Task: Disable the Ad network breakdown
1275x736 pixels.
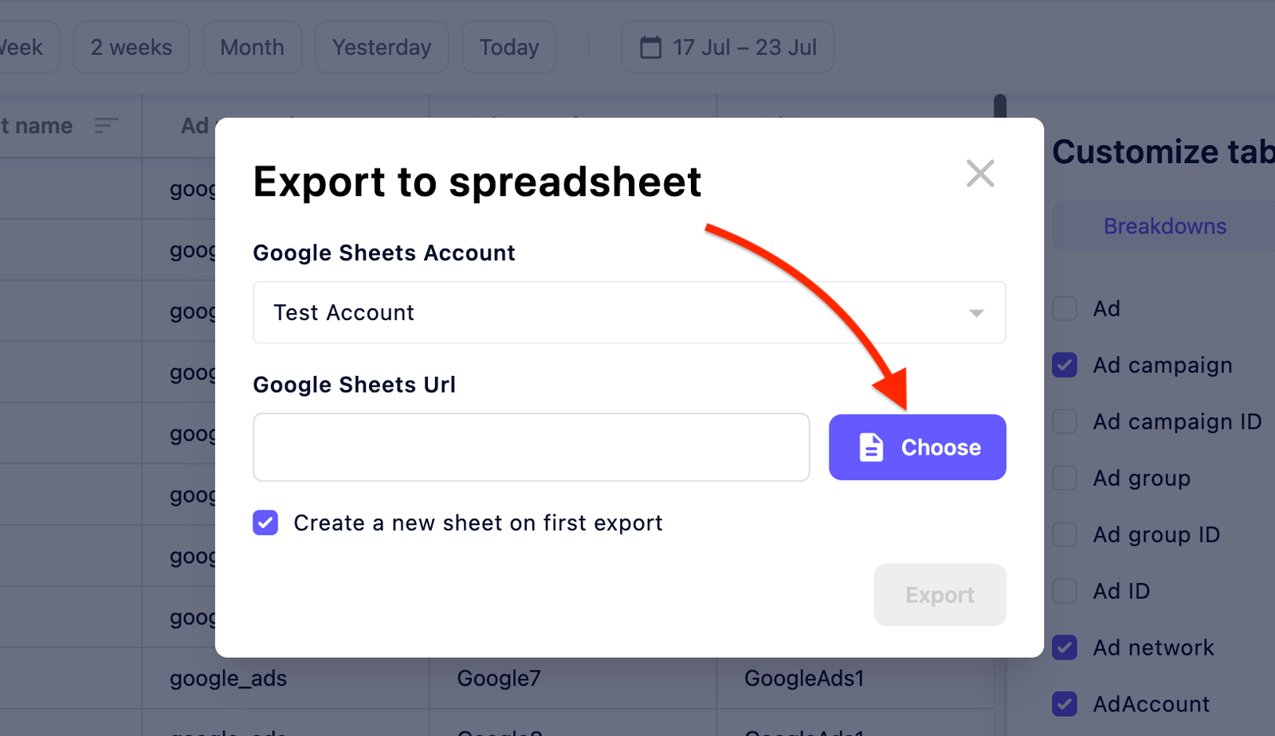Action: (1065, 648)
